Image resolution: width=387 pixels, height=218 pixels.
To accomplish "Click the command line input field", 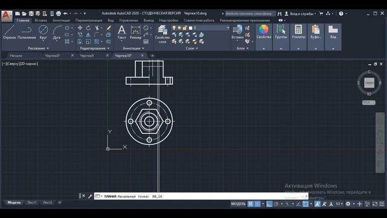I will tap(200, 196).
